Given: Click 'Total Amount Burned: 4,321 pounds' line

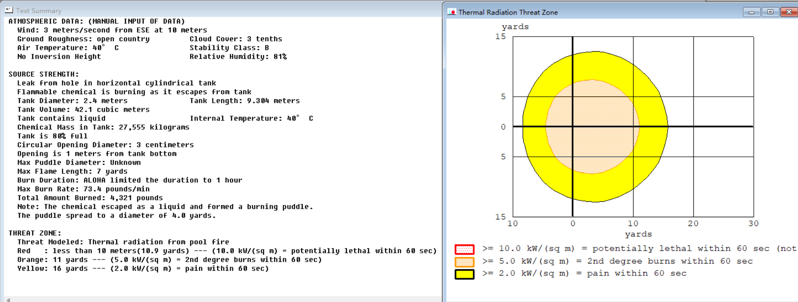Looking at the screenshot, I should pyautogui.click(x=90, y=198).
